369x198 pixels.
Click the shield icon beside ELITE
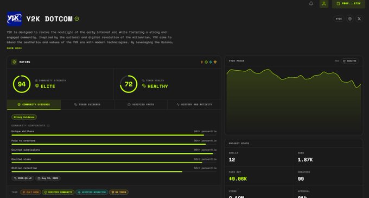(x=37, y=86)
